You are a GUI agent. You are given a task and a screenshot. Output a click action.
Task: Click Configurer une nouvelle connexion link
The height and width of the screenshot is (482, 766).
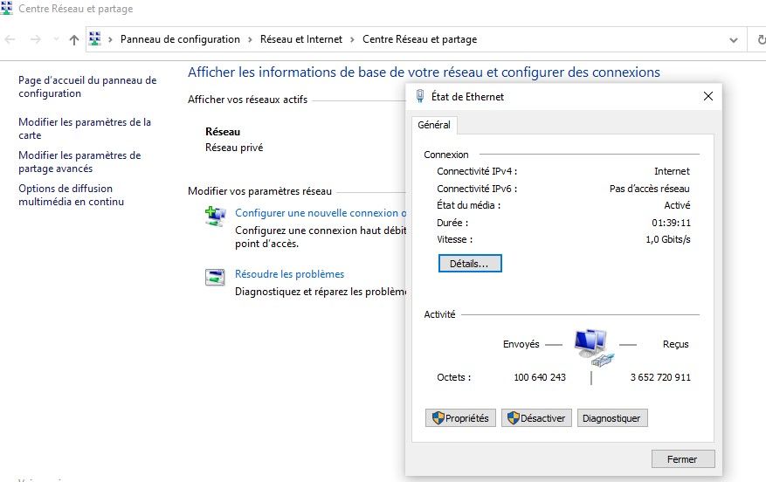[321, 213]
